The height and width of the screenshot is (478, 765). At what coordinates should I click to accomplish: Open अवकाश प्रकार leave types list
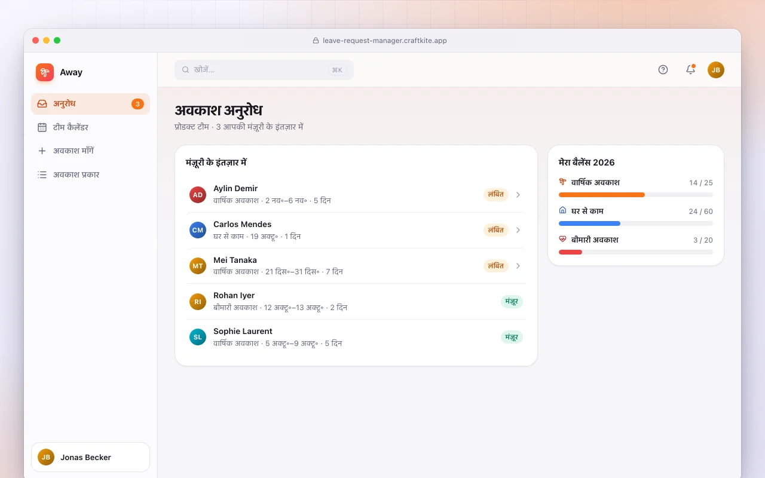point(90,175)
